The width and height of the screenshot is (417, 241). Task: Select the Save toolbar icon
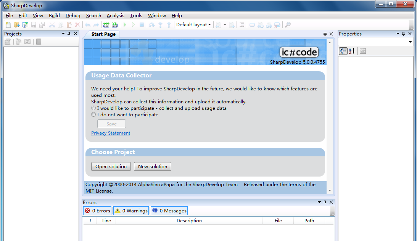click(34, 24)
